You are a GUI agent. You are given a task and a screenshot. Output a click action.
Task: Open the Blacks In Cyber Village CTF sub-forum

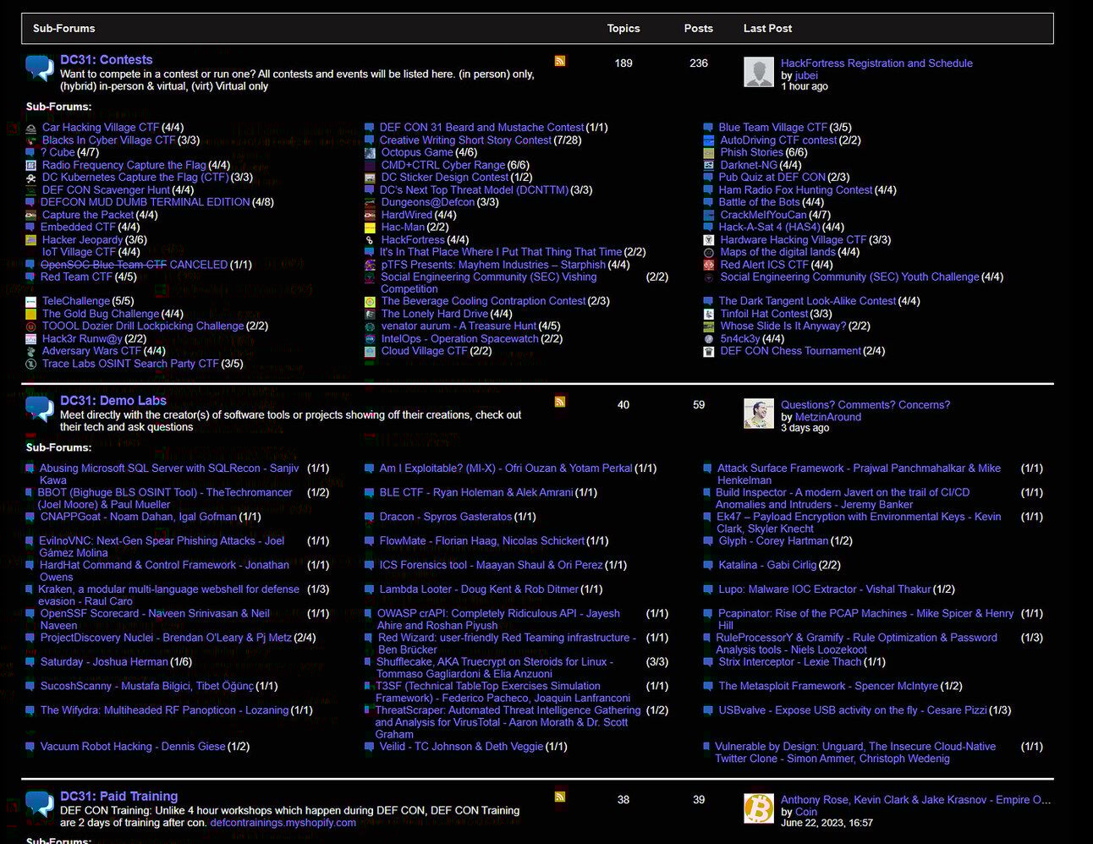point(109,140)
